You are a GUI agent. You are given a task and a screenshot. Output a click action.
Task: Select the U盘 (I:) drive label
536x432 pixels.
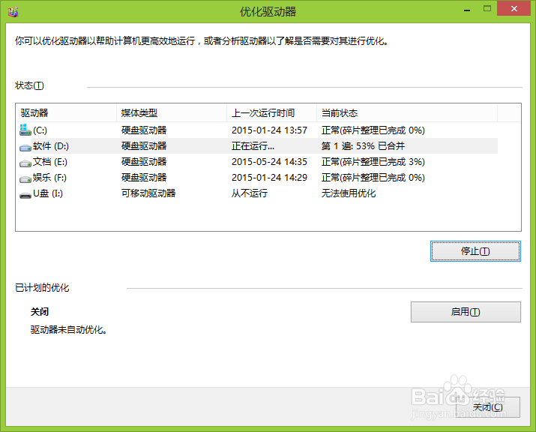click(x=48, y=193)
